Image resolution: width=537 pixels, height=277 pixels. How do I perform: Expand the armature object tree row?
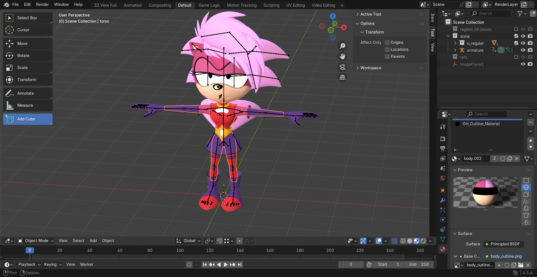455,50
